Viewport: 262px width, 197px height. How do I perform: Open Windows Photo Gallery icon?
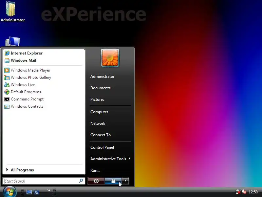pyautogui.click(x=7, y=77)
